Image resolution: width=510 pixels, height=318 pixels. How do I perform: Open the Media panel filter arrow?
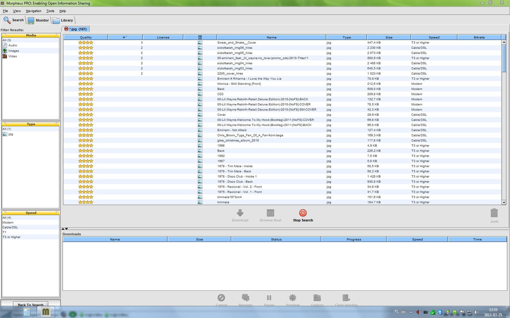pyautogui.click(x=57, y=35)
